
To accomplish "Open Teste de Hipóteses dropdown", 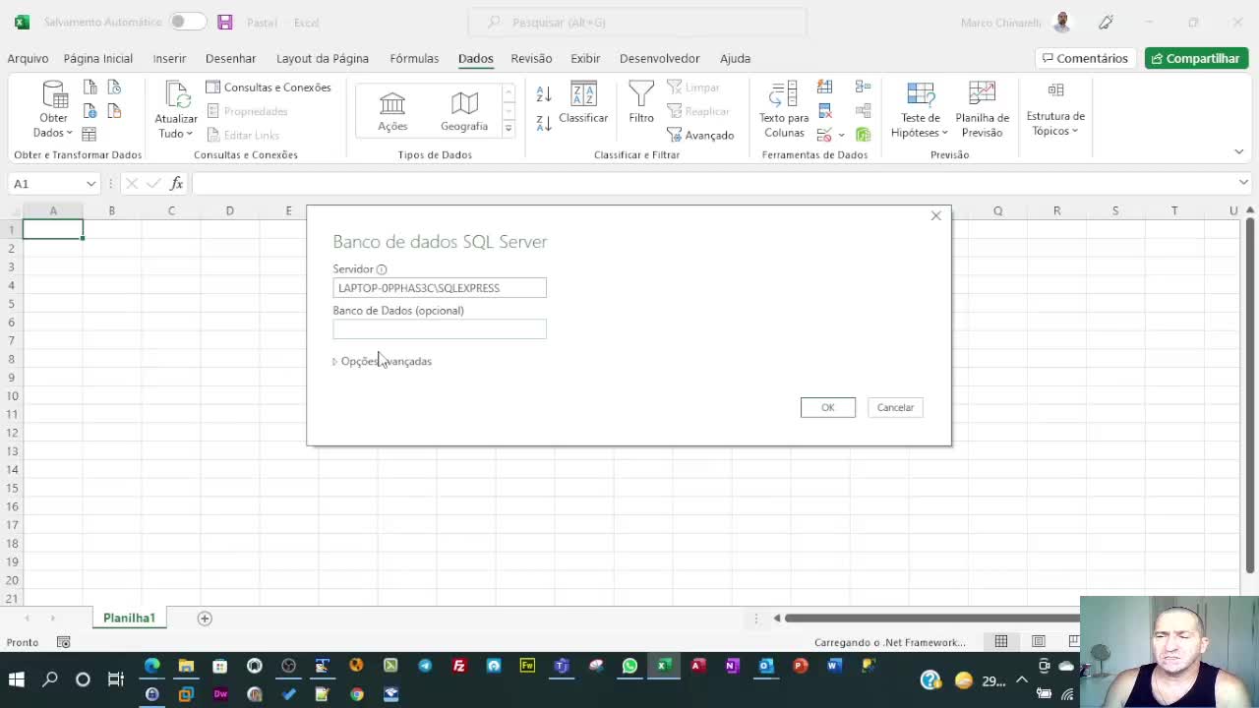I will tap(920, 110).
